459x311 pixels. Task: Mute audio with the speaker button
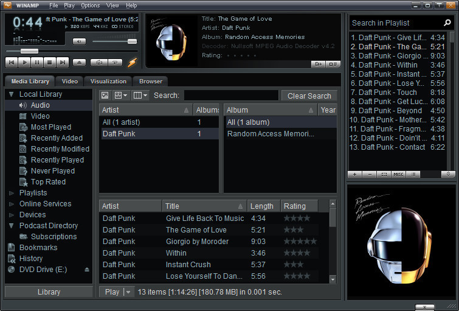pyautogui.click(x=79, y=41)
